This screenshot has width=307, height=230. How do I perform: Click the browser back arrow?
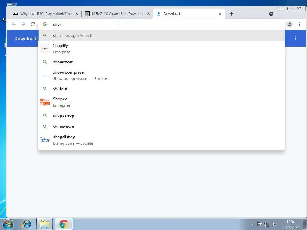pyautogui.click(x=14, y=24)
